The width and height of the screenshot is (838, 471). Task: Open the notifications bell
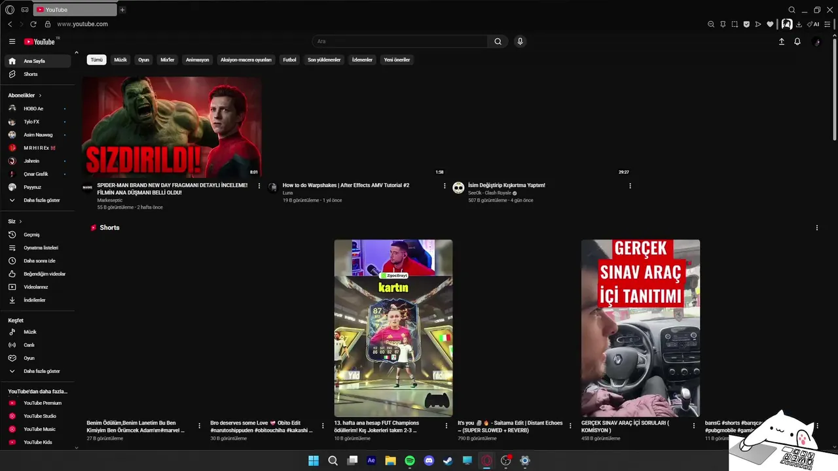(x=797, y=41)
